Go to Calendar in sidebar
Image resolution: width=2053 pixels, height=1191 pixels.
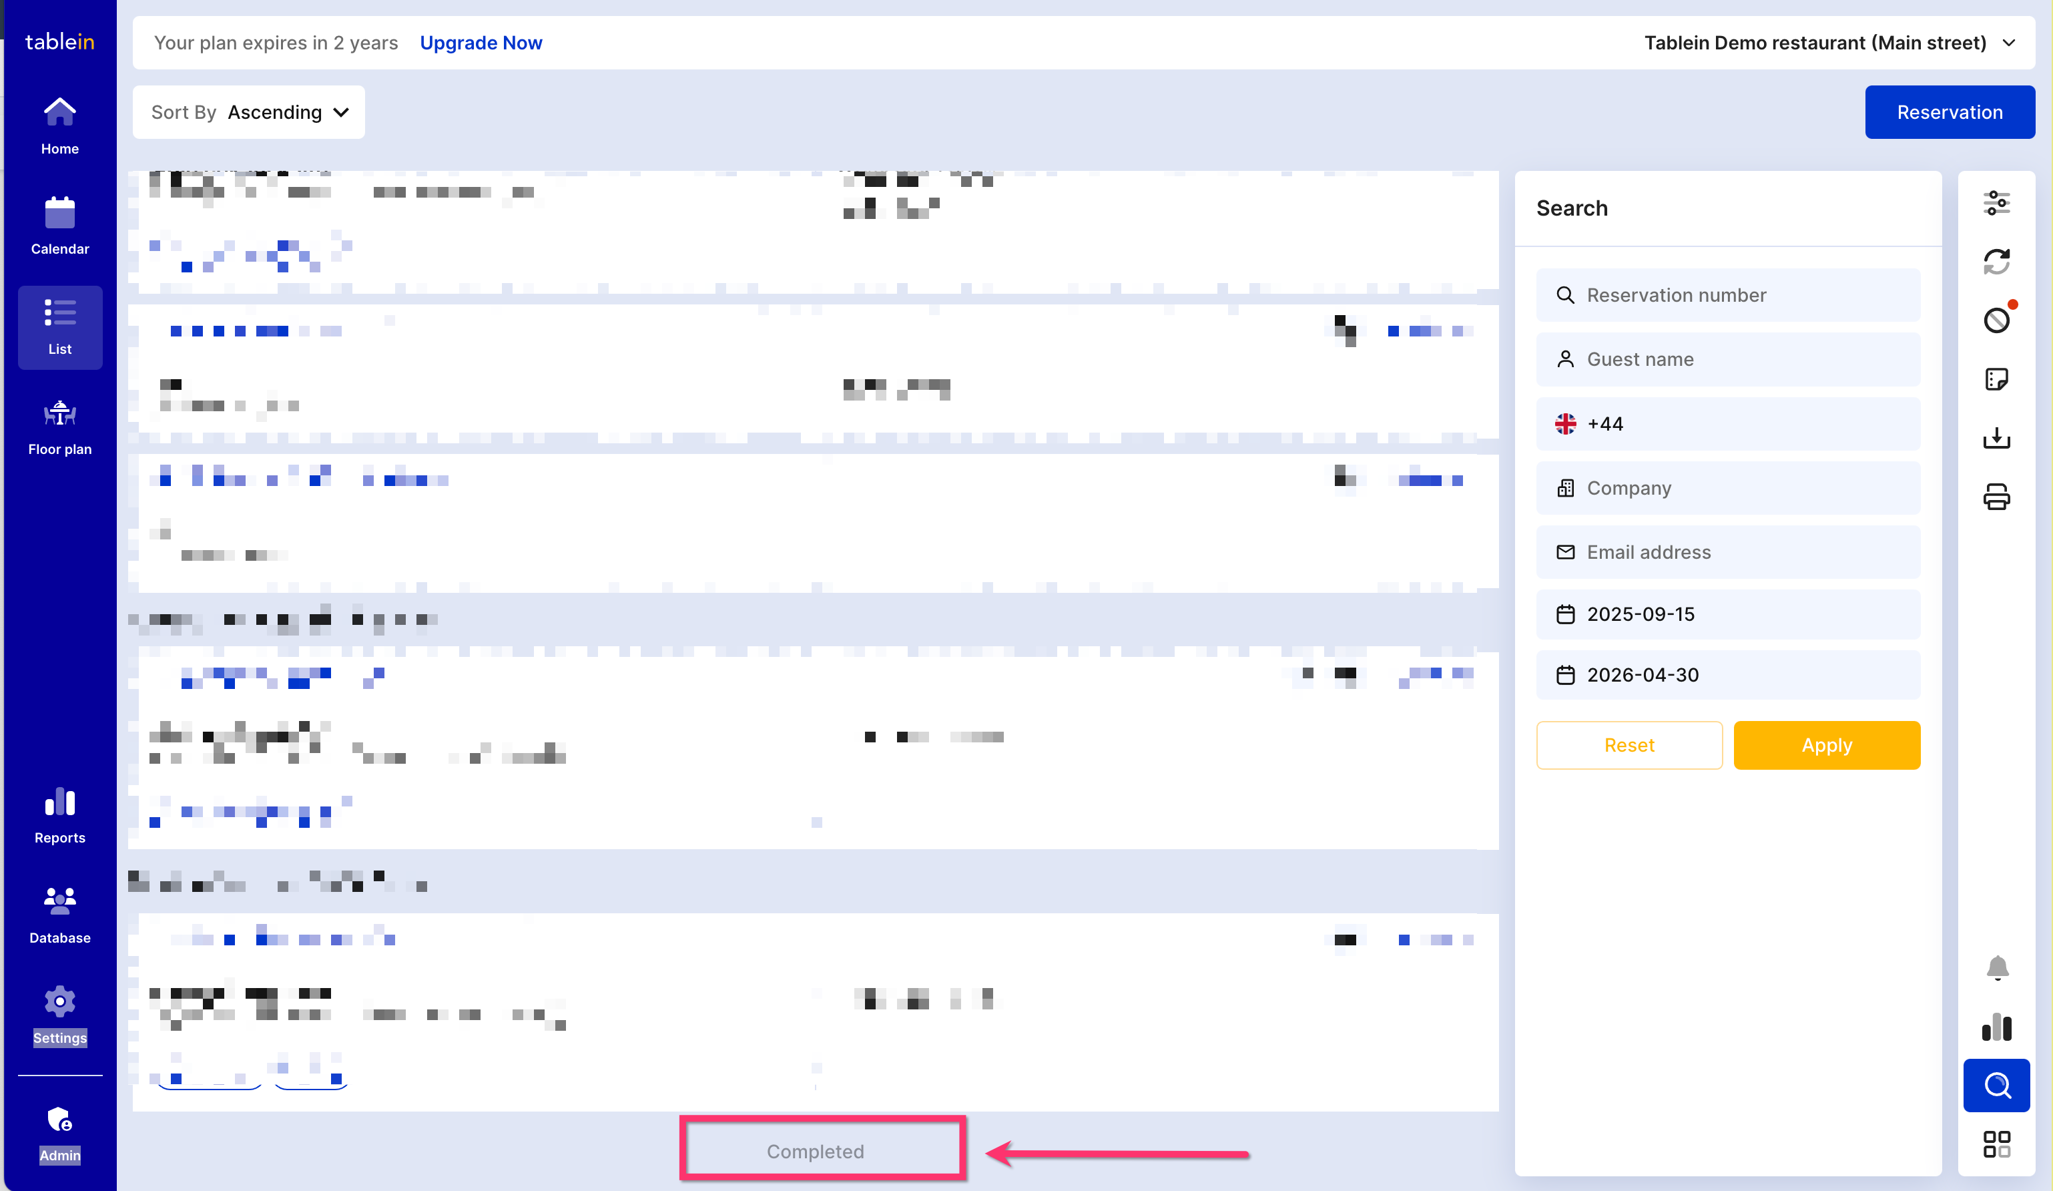[x=59, y=226]
